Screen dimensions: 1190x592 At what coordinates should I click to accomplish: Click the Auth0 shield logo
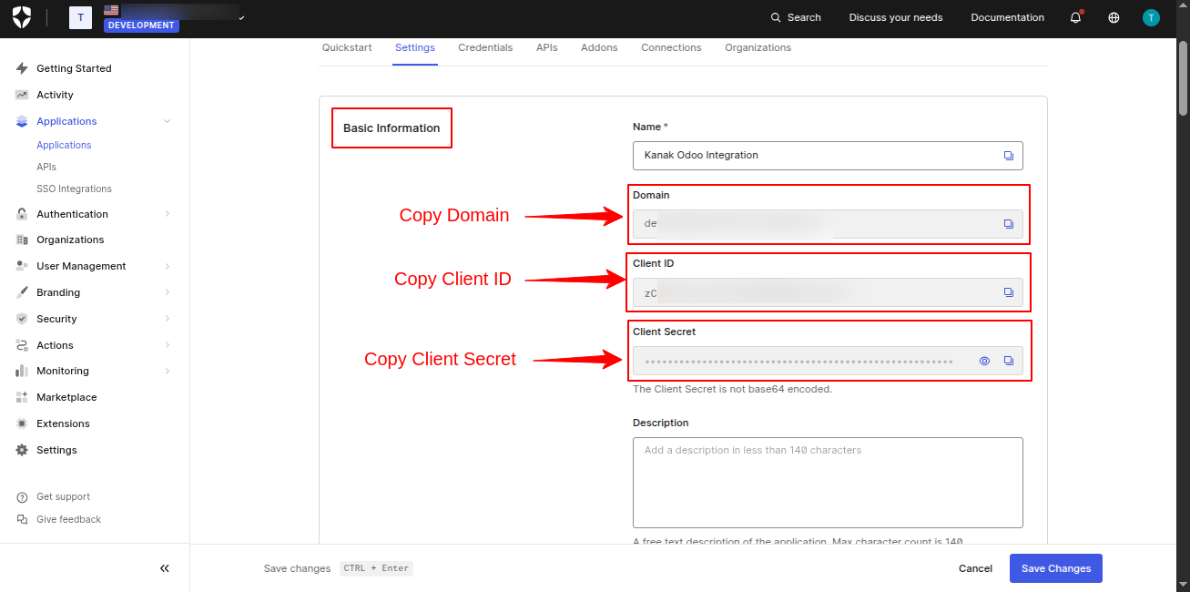pyautogui.click(x=21, y=17)
